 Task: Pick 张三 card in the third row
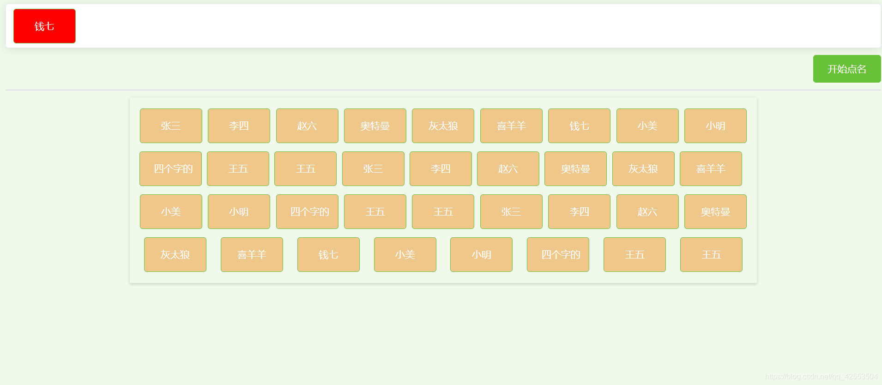(511, 211)
